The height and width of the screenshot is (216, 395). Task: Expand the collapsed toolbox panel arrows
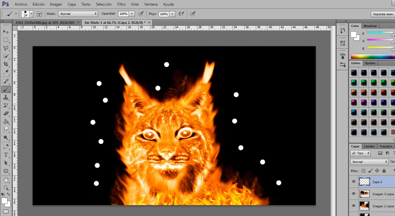(3, 21)
